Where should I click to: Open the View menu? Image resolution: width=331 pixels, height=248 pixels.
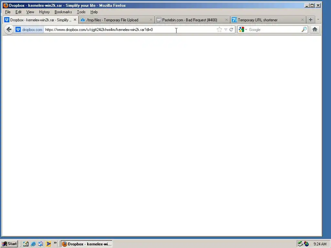tap(30, 12)
